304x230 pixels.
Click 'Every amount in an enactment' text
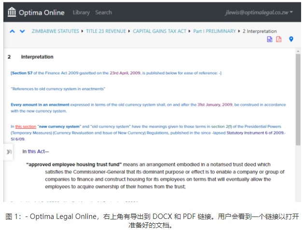40,105
